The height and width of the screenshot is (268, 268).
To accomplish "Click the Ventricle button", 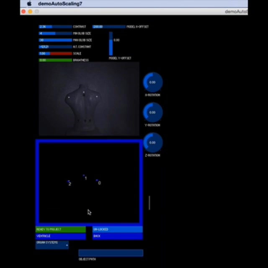I will pyautogui.click(x=61, y=236).
